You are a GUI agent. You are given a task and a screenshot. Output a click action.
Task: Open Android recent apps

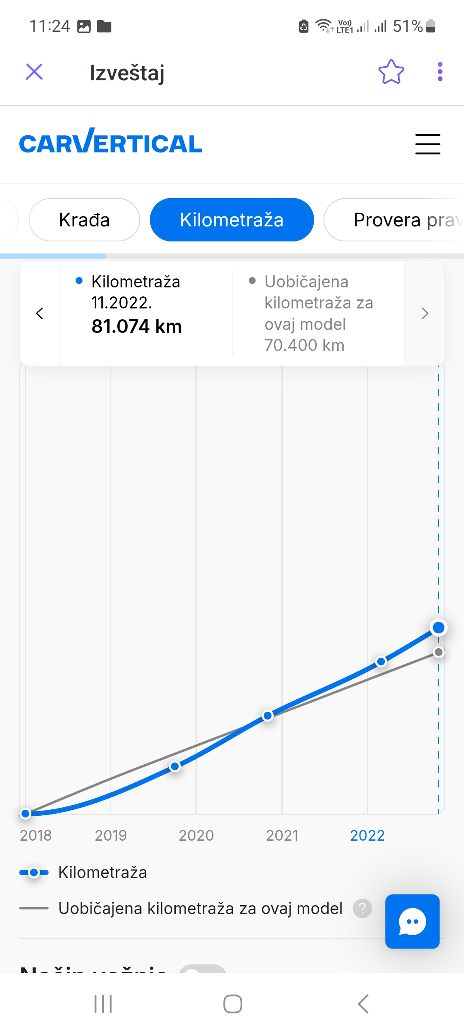(103, 1004)
